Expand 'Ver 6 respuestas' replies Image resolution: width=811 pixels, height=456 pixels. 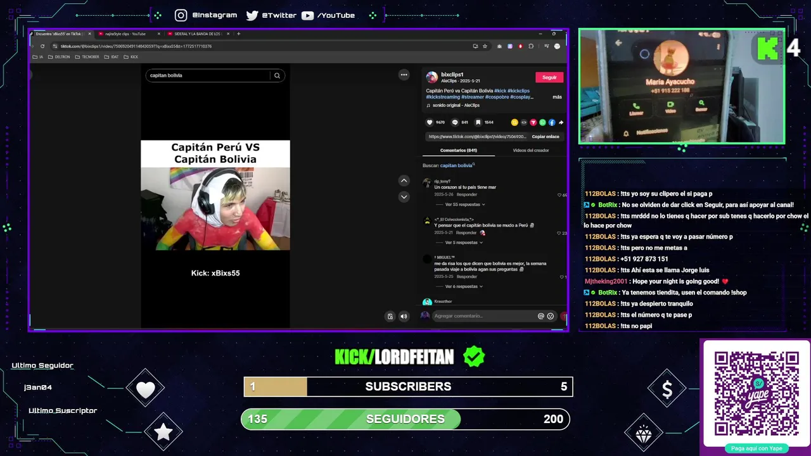pos(463,286)
